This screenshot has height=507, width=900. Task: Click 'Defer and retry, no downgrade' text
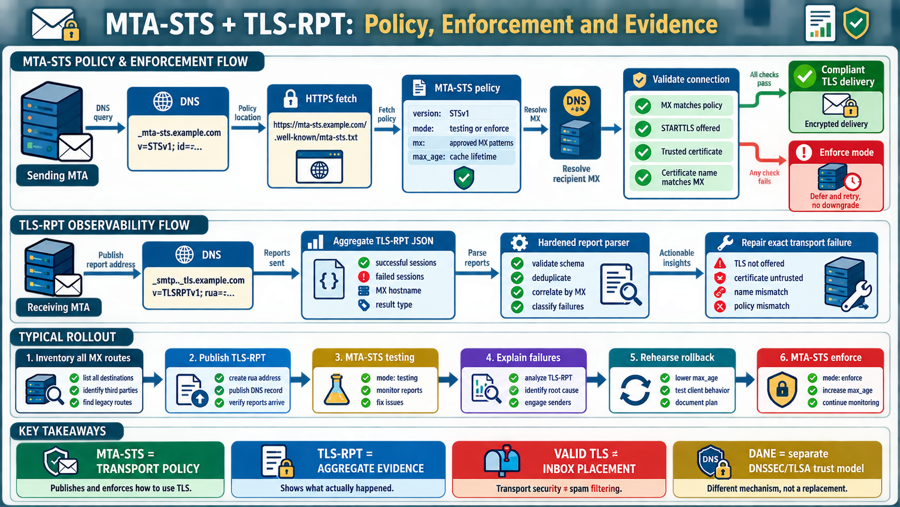(x=835, y=200)
